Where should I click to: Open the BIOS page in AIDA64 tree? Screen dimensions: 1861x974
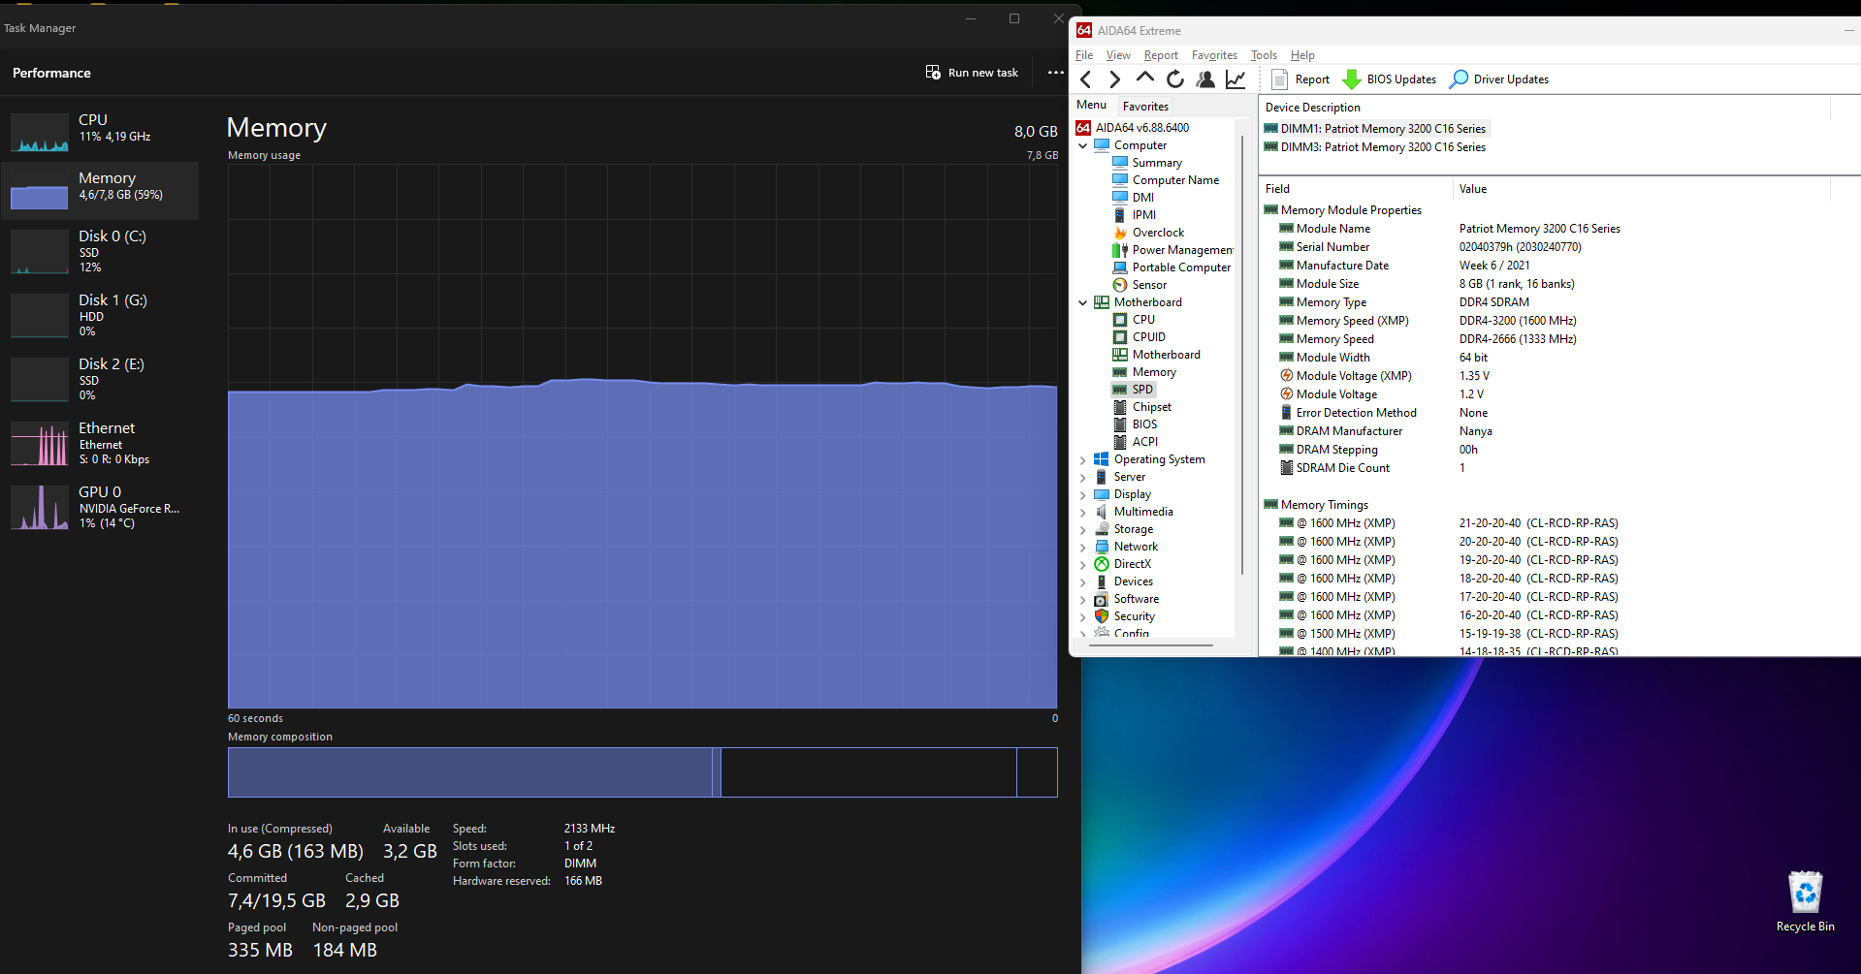click(x=1144, y=424)
